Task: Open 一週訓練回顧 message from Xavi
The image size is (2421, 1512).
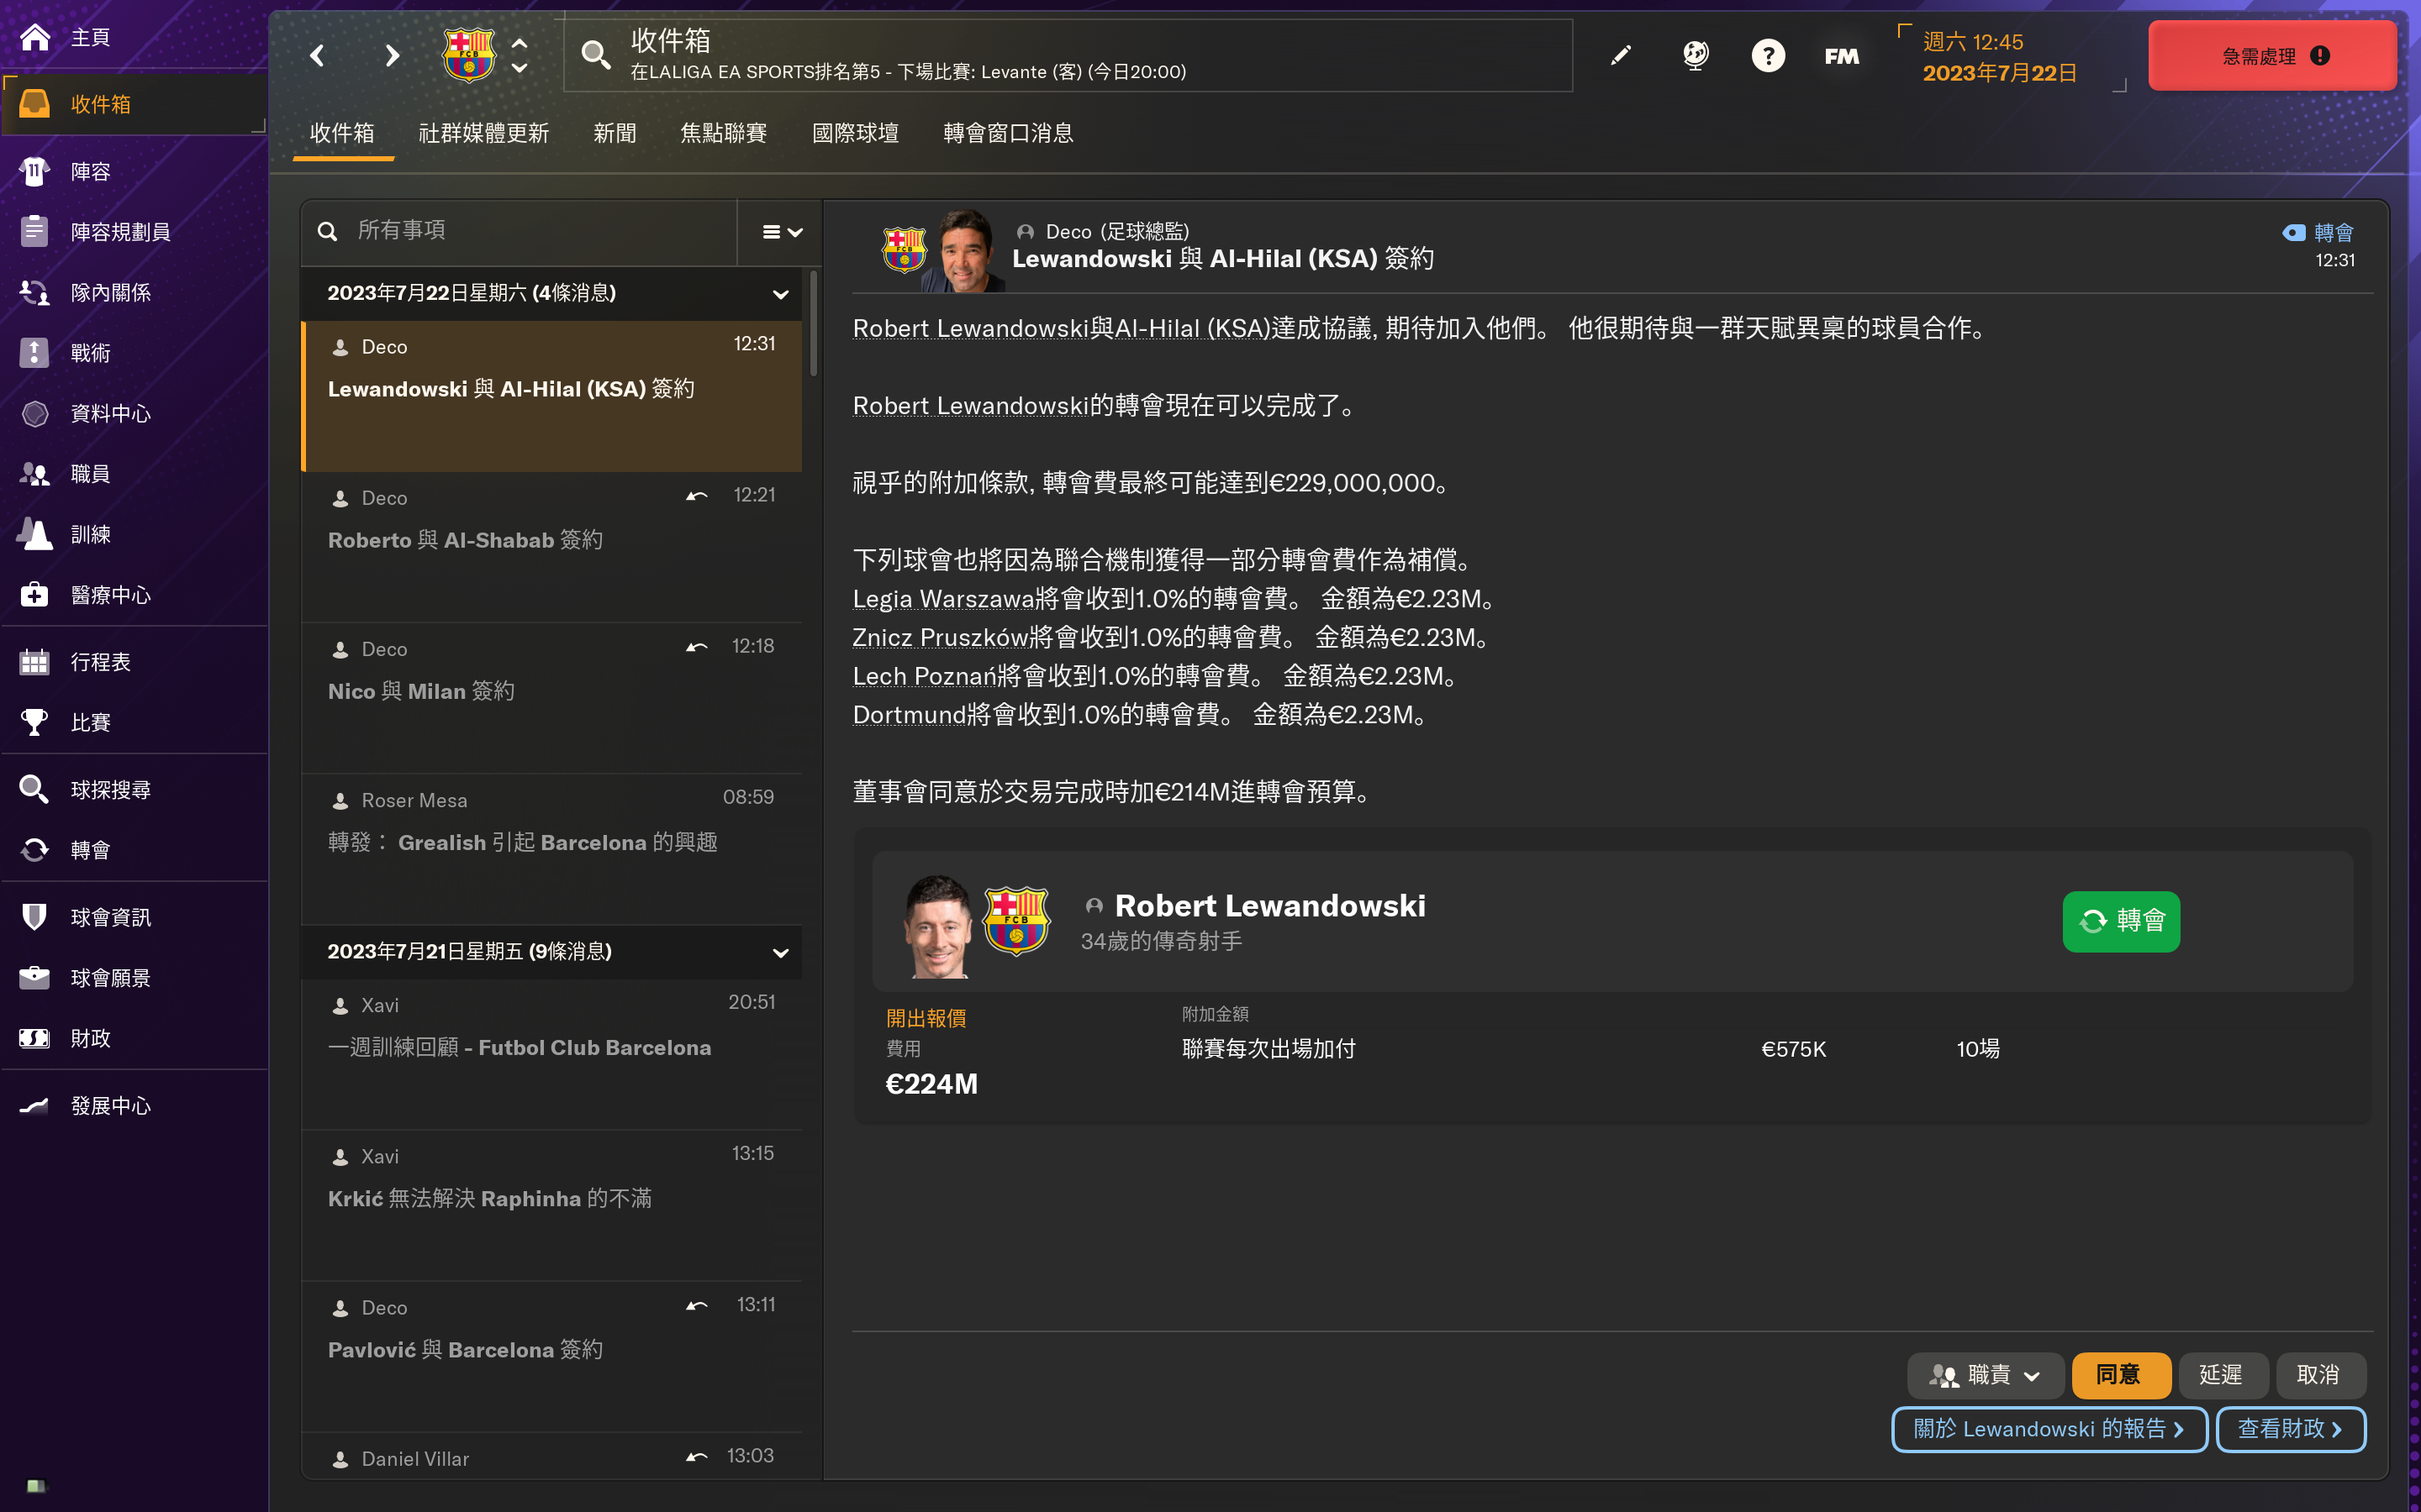Action: click(552, 1054)
